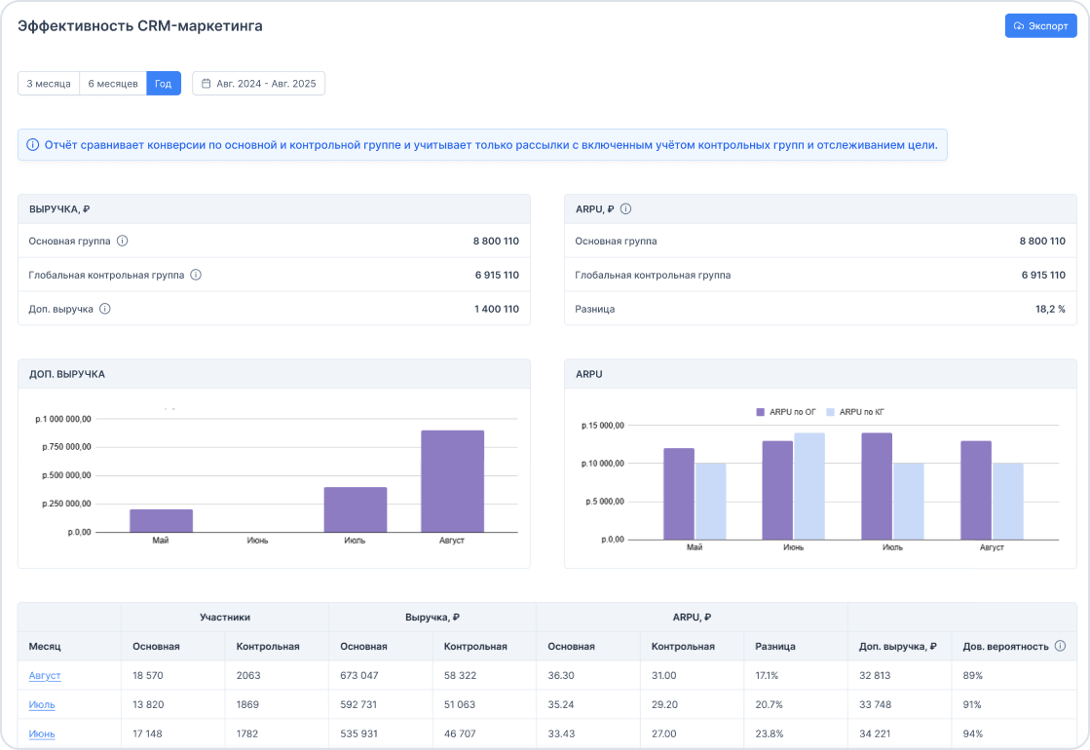Click the Август bar in Доп. выручка chart
The width and height of the screenshot is (1090, 750).
[452, 481]
